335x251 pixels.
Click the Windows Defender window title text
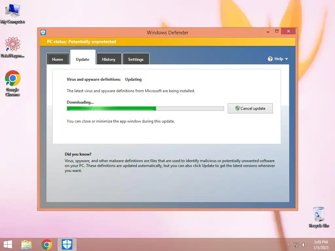pos(168,33)
